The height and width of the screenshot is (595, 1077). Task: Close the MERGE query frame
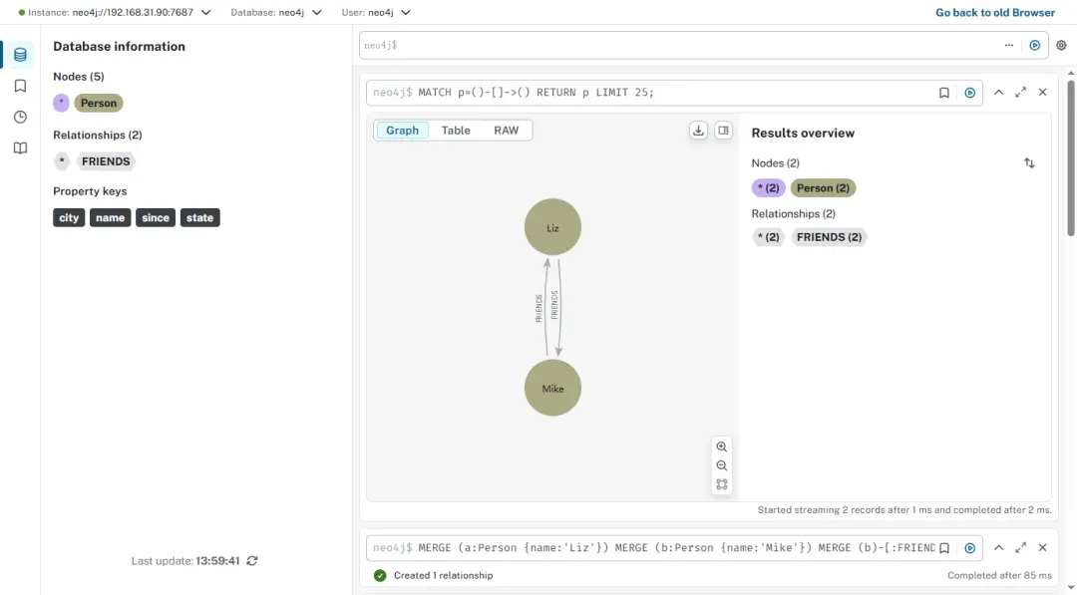point(1043,547)
